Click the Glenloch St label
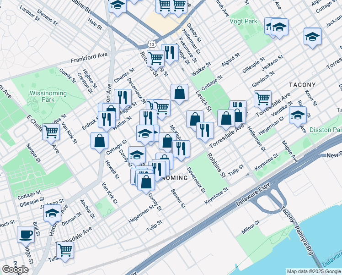The image size is (342, 275). (x=263, y=79)
